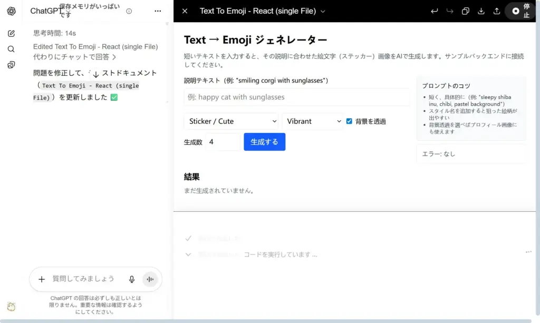The image size is (540, 323).
Task: Start a new chat with the compose icon
Action: (x=11, y=33)
